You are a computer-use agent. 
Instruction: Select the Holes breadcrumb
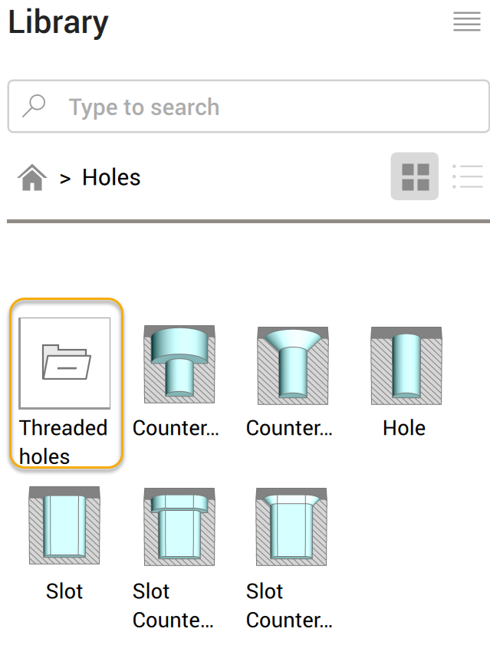tap(111, 178)
